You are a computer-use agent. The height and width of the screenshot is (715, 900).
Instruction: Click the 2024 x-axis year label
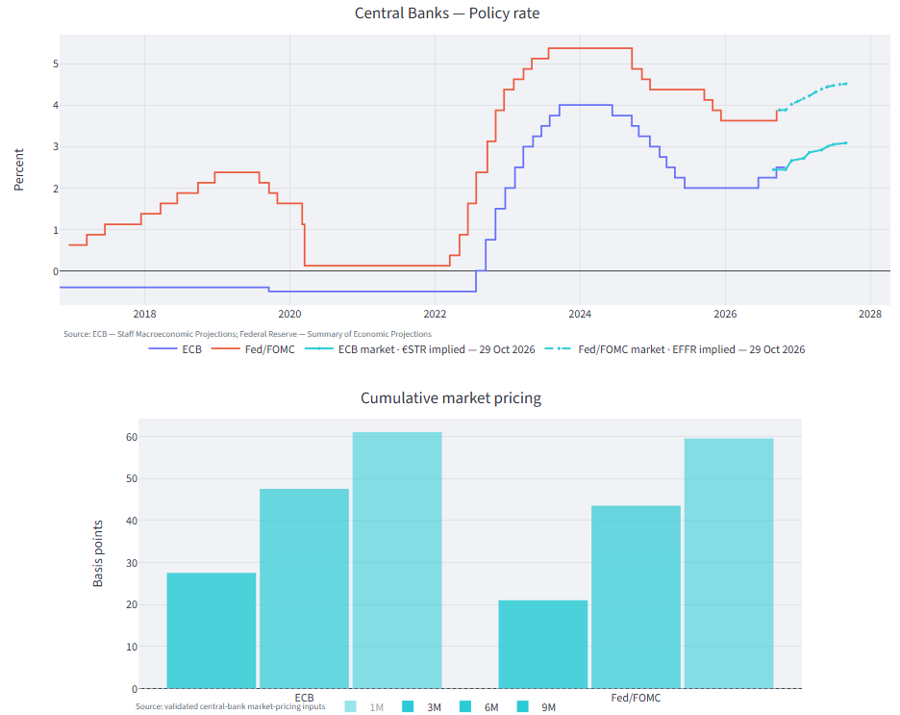[580, 314]
